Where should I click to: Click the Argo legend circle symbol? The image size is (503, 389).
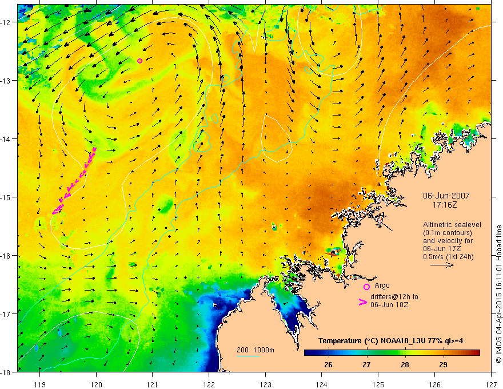(366, 287)
